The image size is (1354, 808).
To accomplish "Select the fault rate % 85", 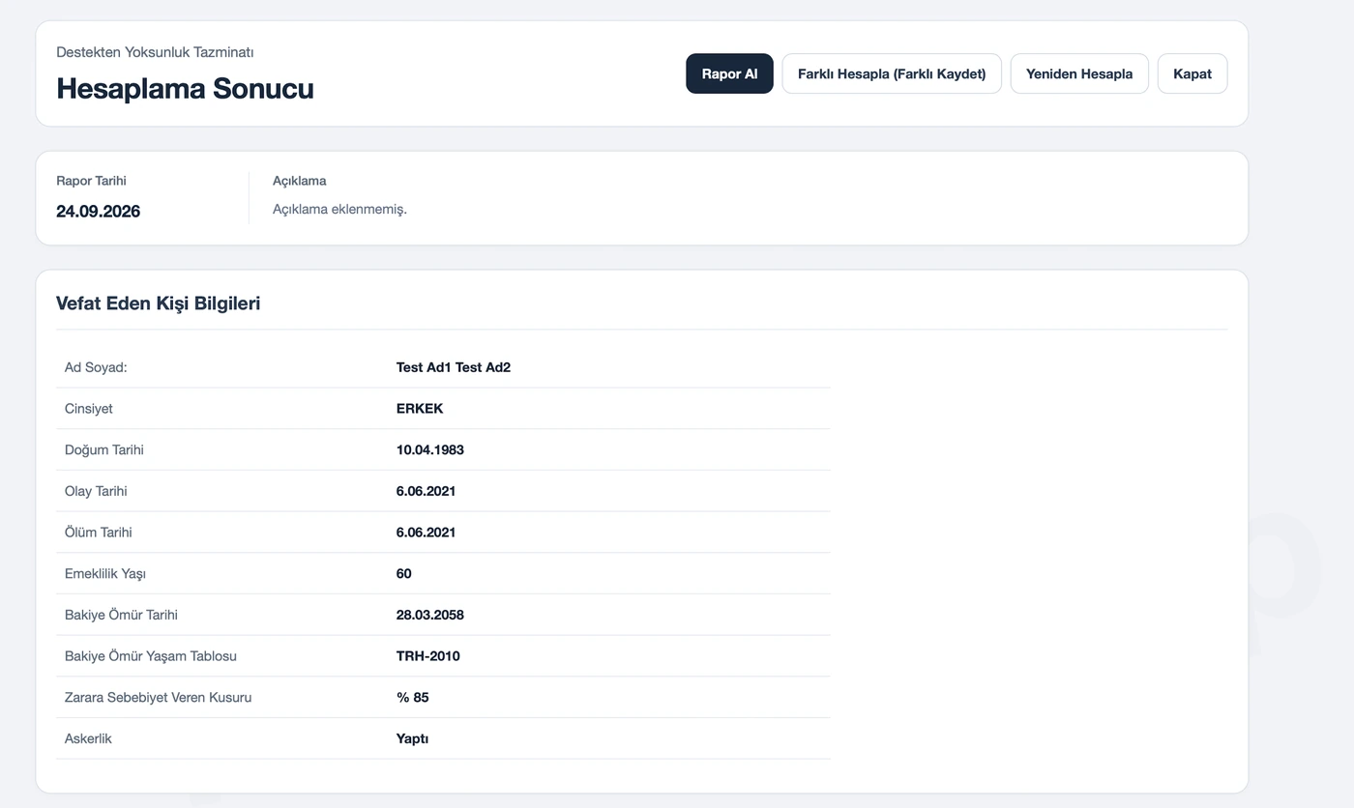I will pyautogui.click(x=413, y=698).
